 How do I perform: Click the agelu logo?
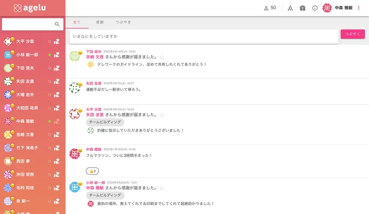(x=29, y=8)
